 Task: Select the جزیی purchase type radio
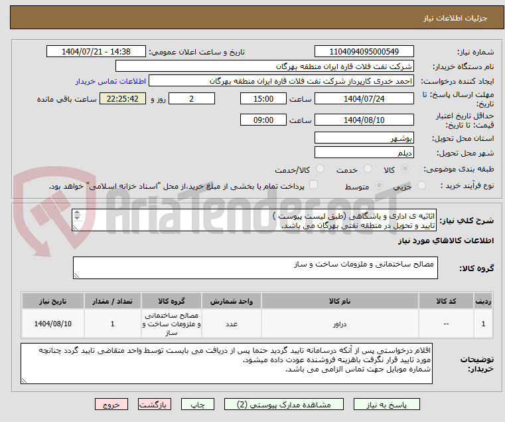click(421, 185)
